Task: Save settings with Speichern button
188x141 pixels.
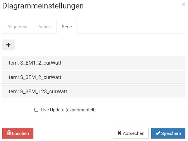Action: tap(168, 133)
